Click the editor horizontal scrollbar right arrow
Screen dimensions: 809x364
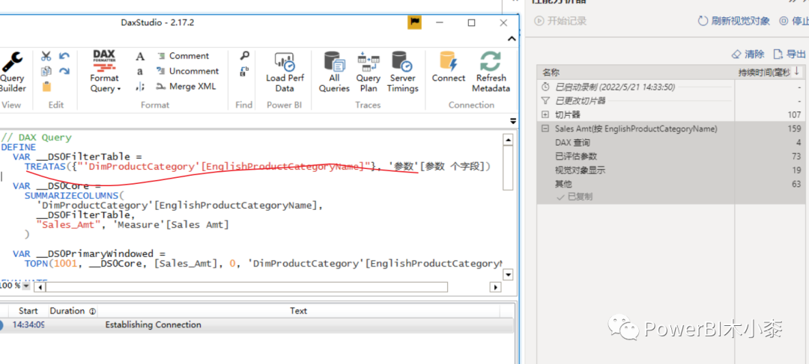pos(497,287)
